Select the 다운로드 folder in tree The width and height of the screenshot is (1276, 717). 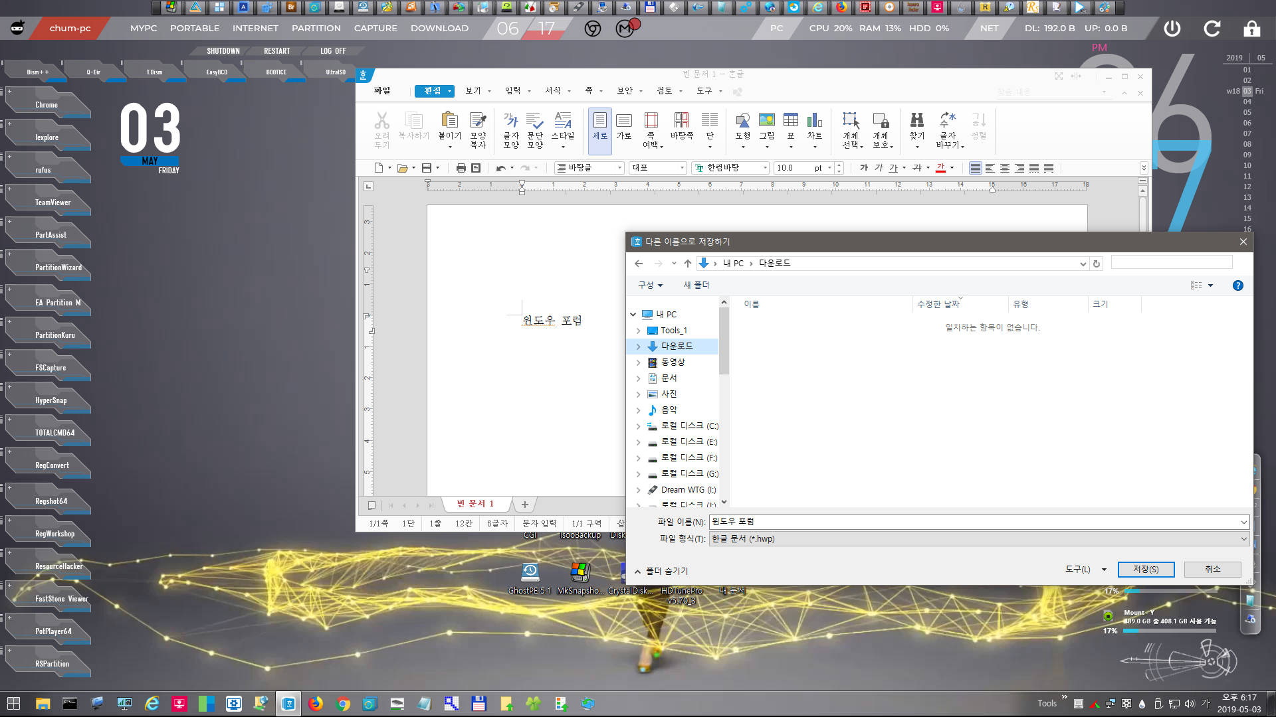677,347
